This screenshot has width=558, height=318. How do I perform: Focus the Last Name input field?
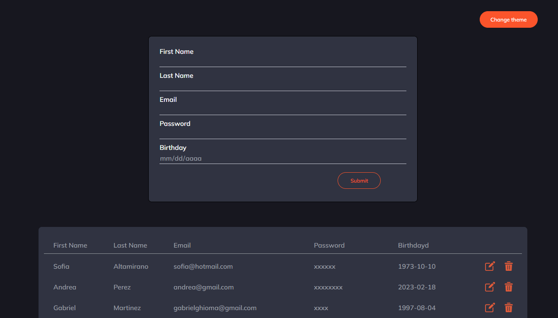(283, 85)
